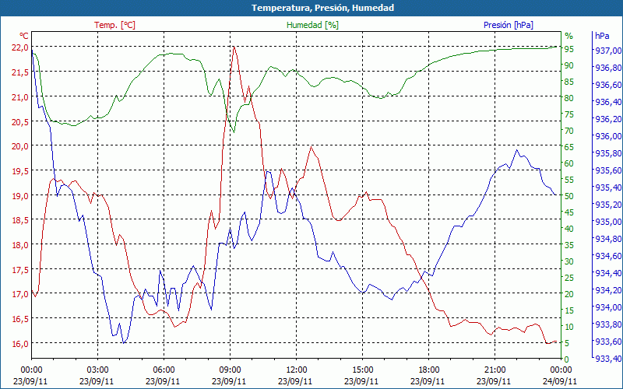Screen dimensions: 623x389
Task: Click the '22,0' temperature axis value
Action: 20,47
